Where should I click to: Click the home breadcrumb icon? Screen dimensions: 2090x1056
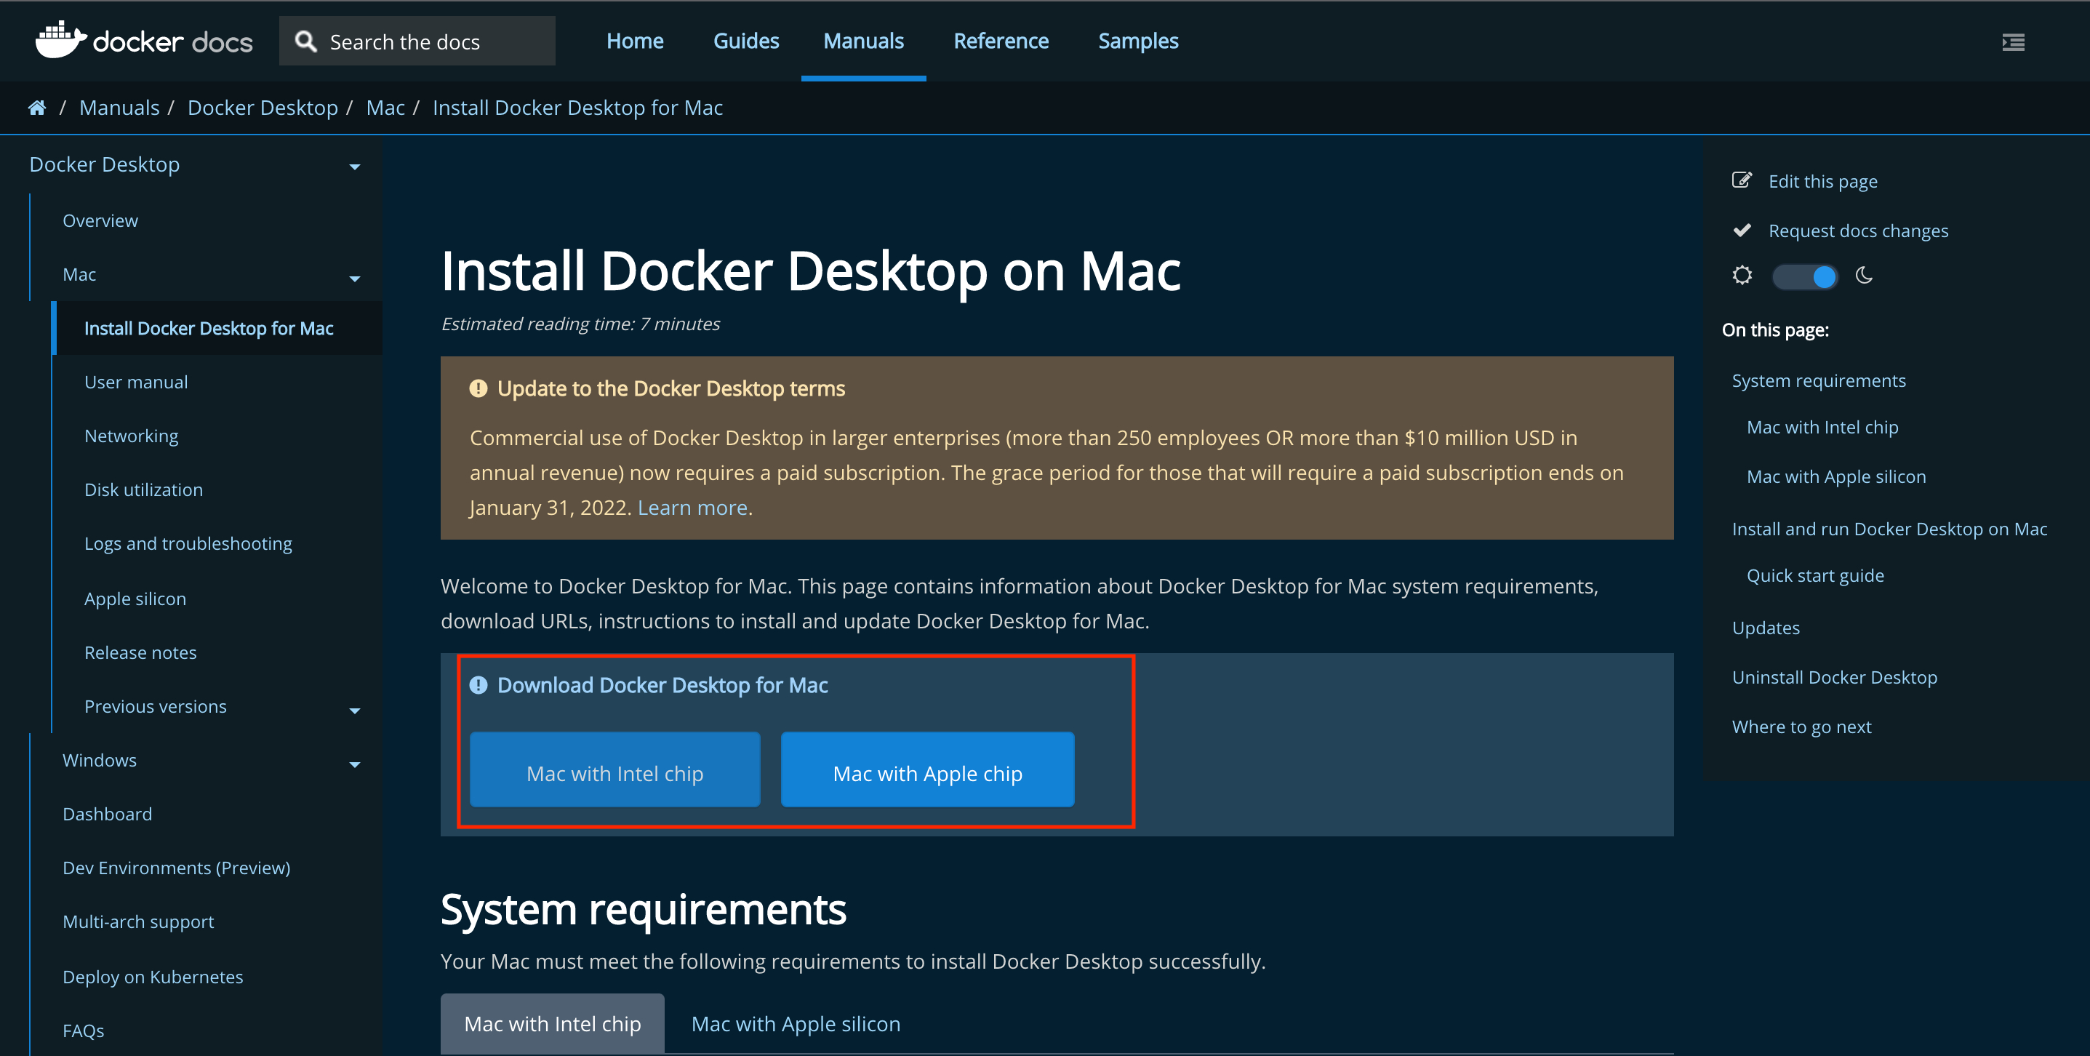(36, 108)
